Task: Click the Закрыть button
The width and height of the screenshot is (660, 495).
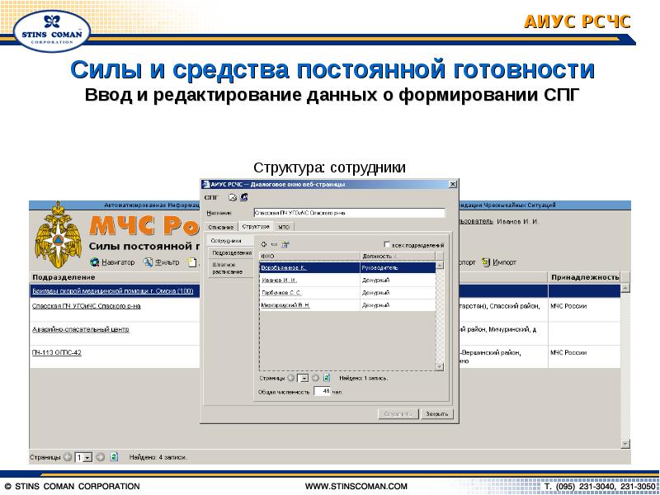Action: point(437,414)
